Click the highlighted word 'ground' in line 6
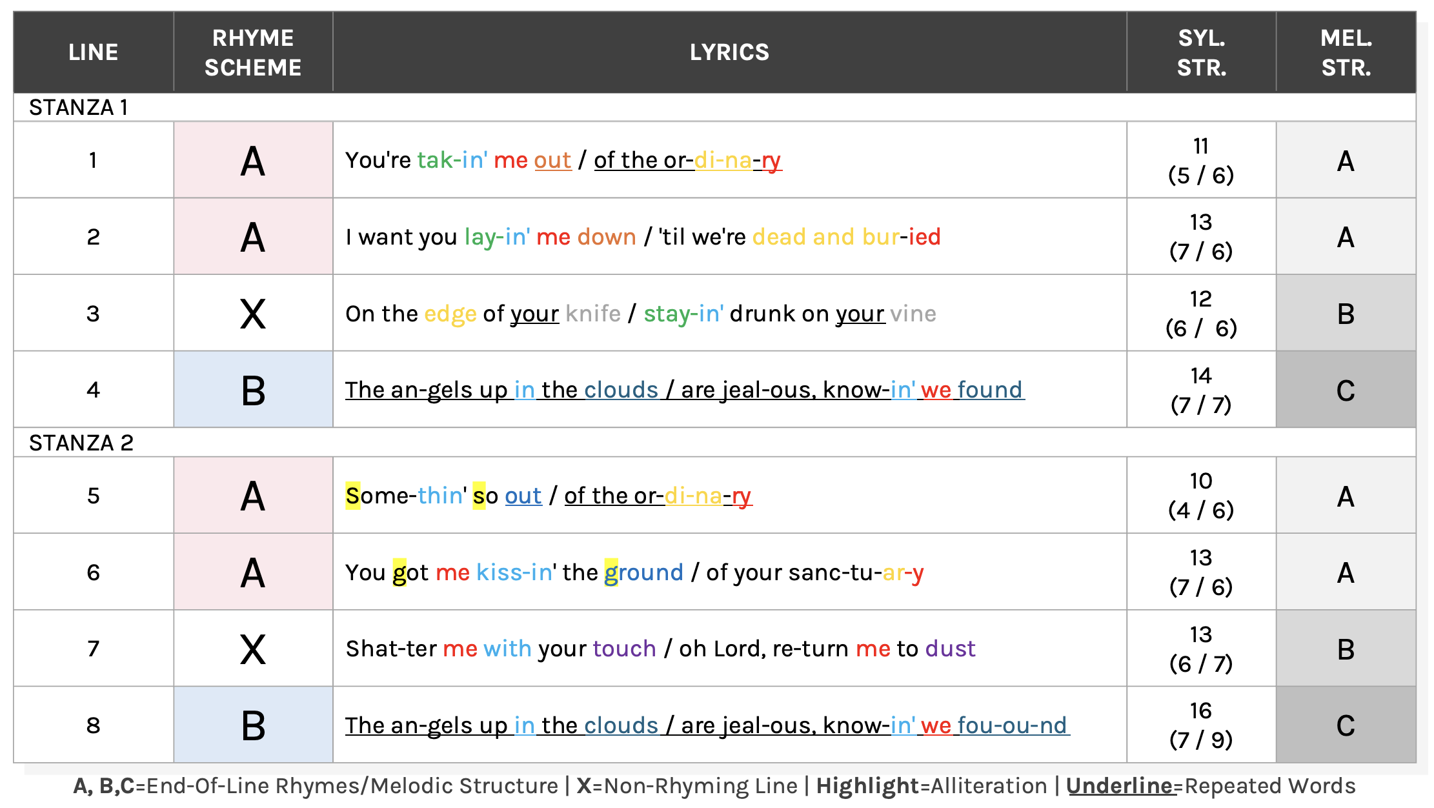Screen dimensions: 1434x808 pos(643,572)
